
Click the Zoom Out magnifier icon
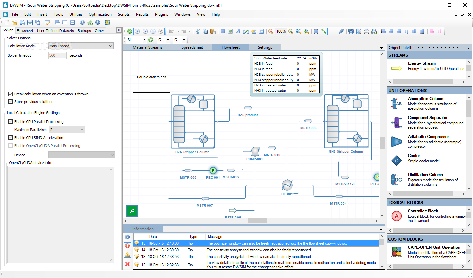[271, 31]
